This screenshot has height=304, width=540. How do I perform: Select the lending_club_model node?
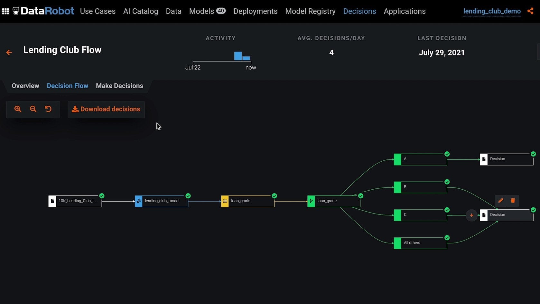pyautogui.click(x=162, y=201)
